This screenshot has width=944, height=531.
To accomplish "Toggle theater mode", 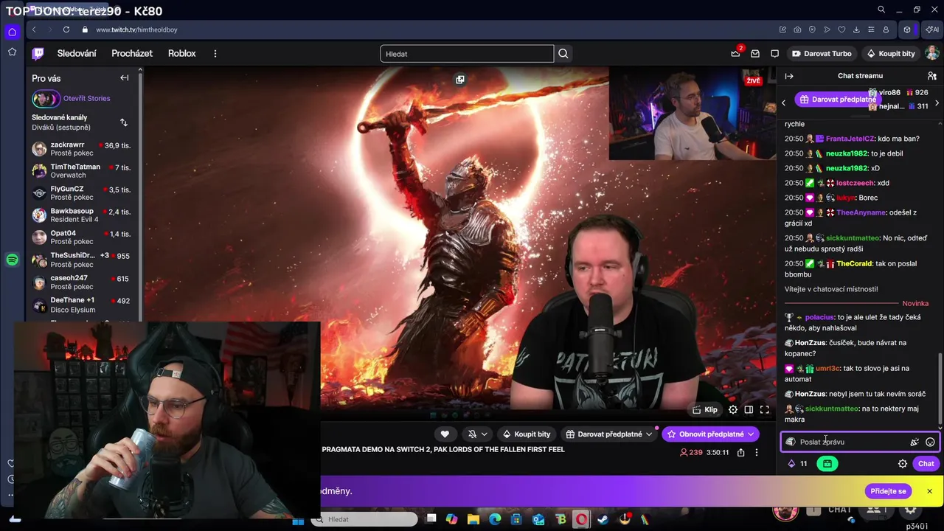I will click(749, 409).
